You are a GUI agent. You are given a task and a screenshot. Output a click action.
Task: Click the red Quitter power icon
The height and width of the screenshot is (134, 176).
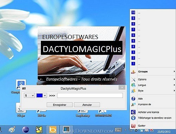(x=133, y=126)
